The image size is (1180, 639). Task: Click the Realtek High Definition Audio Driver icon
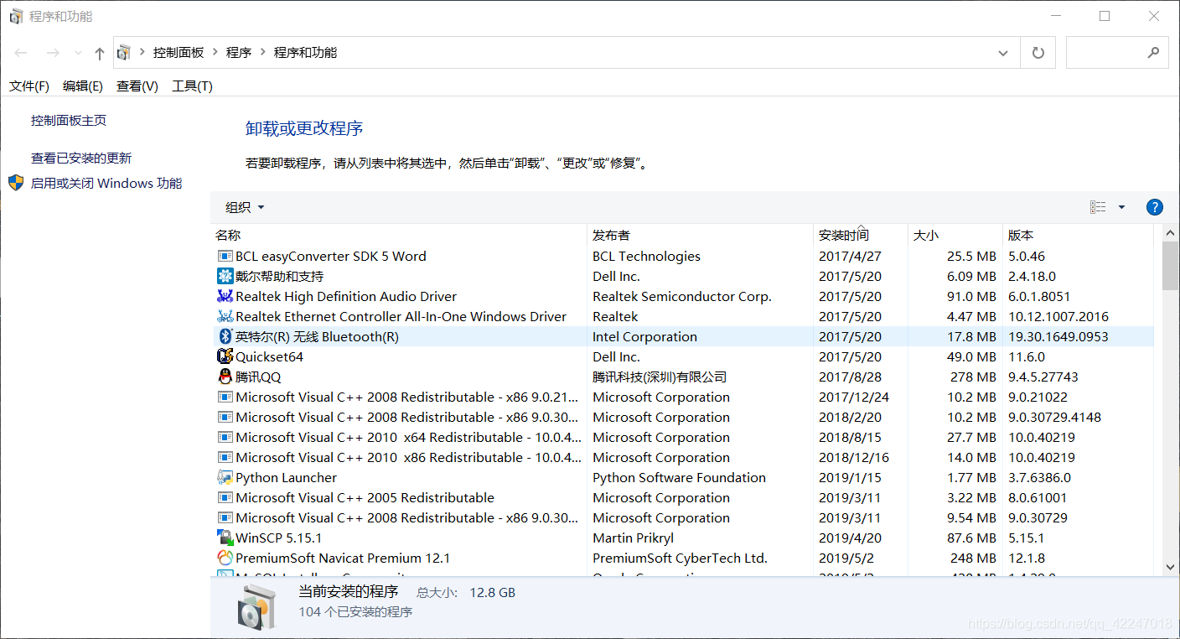click(225, 297)
